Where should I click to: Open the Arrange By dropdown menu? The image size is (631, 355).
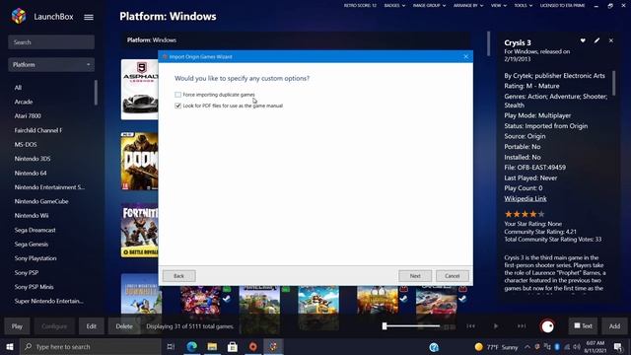[468, 6]
